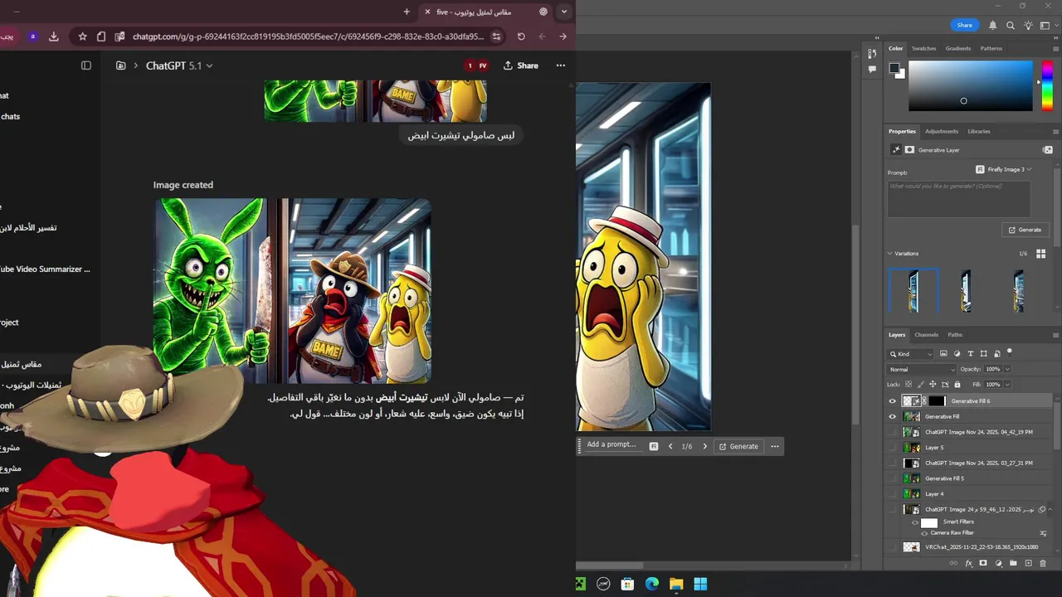Reload the ChatGPT page
This screenshot has width=1062, height=597.
click(x=521, y=36)
